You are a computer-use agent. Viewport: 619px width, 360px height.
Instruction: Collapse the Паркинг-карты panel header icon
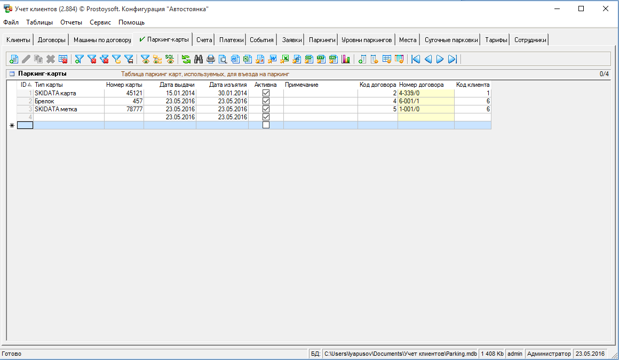pyautogui.click(x=12, y=74)
